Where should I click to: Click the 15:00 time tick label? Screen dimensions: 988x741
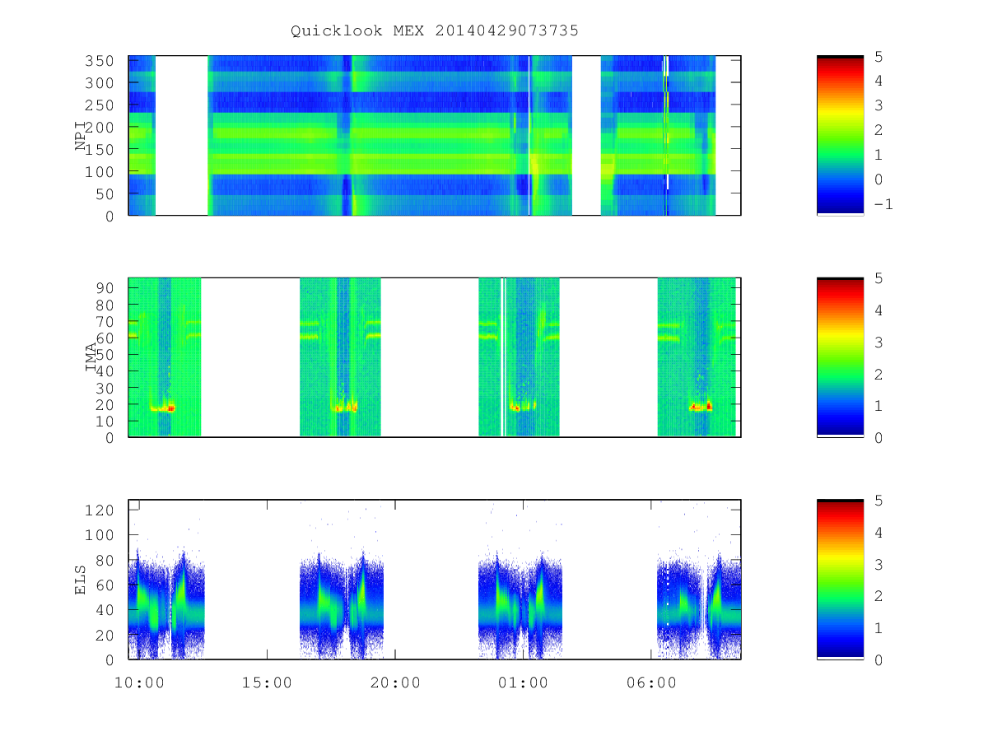pyautogui.click(x=268, y=683)
